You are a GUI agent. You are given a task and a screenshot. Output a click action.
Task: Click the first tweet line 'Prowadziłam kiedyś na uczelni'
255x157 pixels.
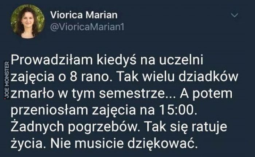click(x=107, y=60)
